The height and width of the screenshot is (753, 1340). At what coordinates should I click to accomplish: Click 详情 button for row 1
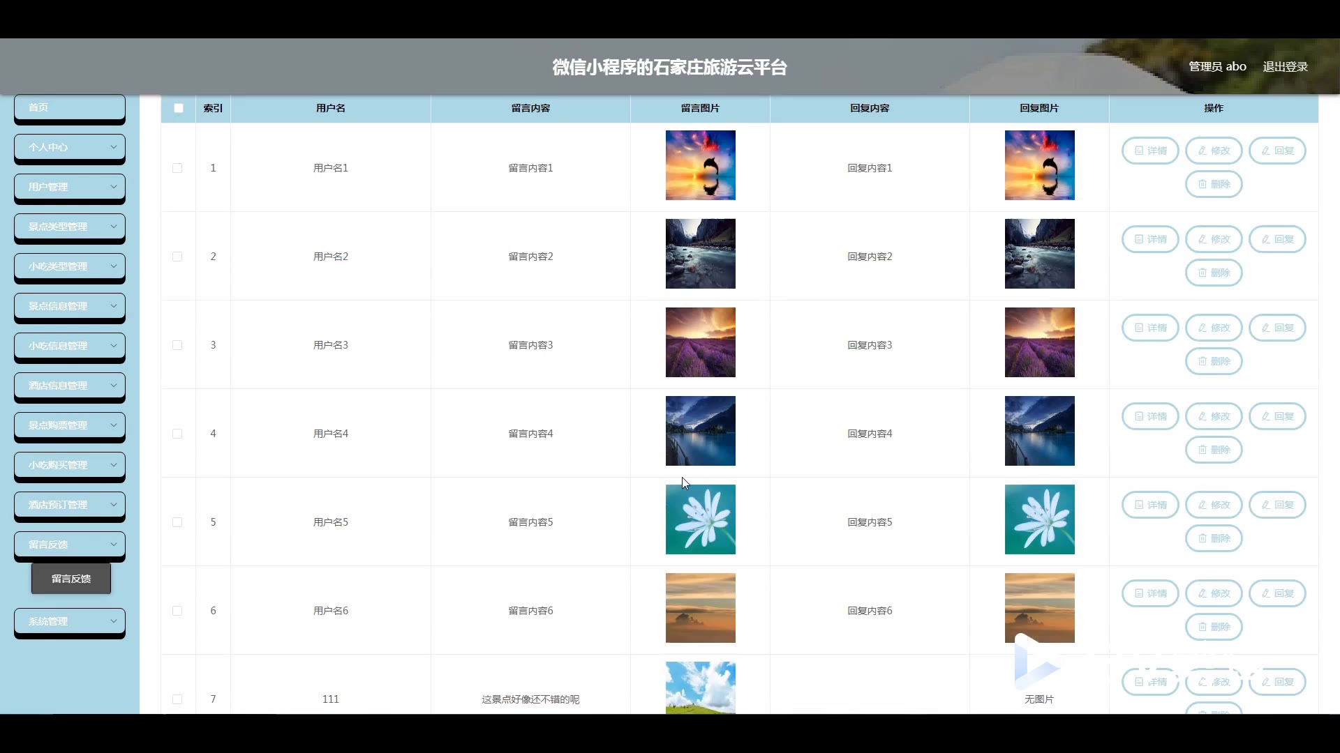[1149, 151]
